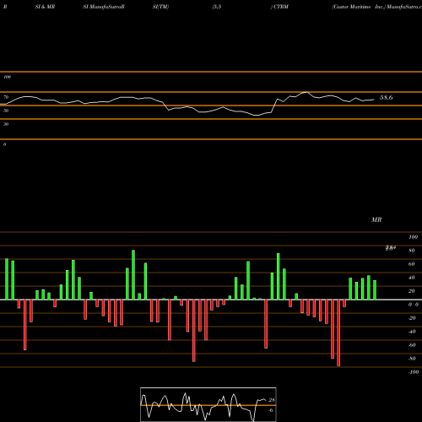422x422 pixels.
Task: Select the deepest red MR bar
Action: (338, 333)
